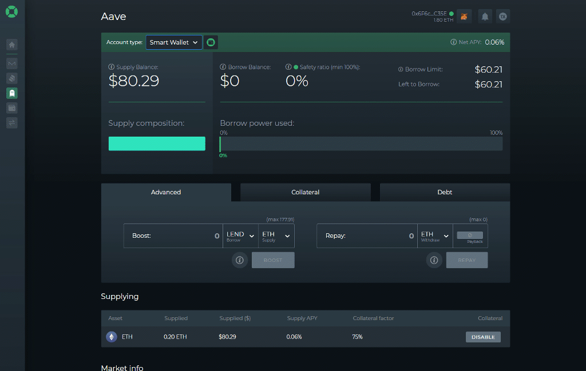The image size is (586, 371).
Task: Switch to the Collateral tab
Action: [306, 192]
